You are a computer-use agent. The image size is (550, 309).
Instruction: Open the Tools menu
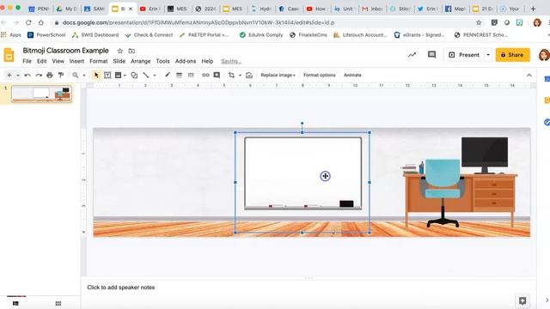tap(162, 61)
